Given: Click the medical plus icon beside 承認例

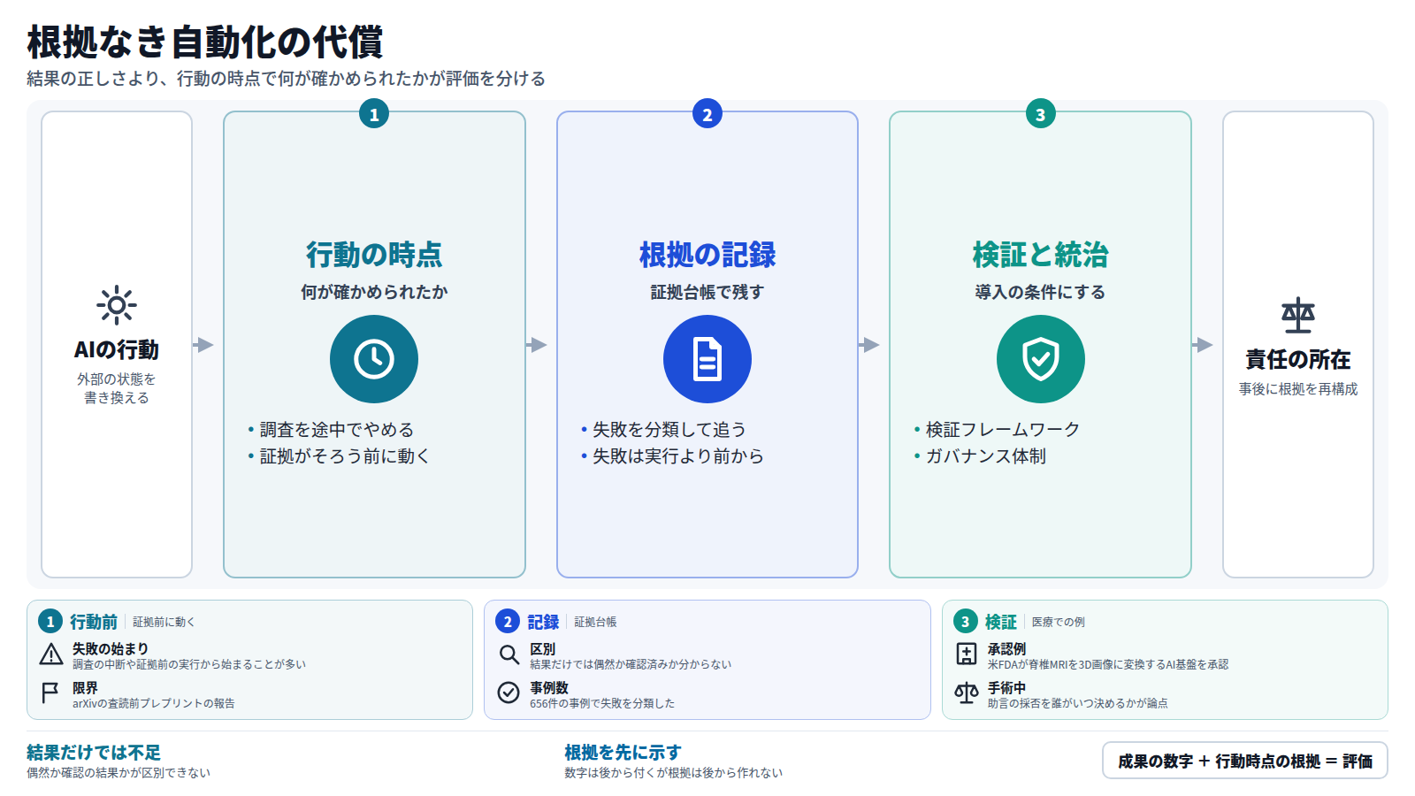Looking at the screenshot, I should [967, 654].
